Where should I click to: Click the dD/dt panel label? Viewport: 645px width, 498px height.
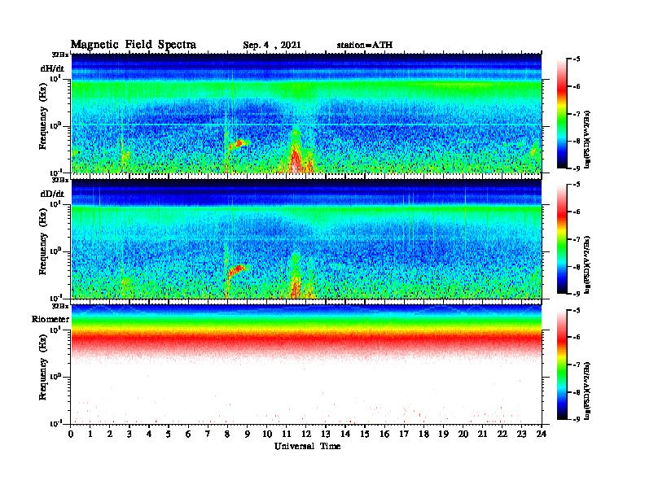[x=52, y=194]
